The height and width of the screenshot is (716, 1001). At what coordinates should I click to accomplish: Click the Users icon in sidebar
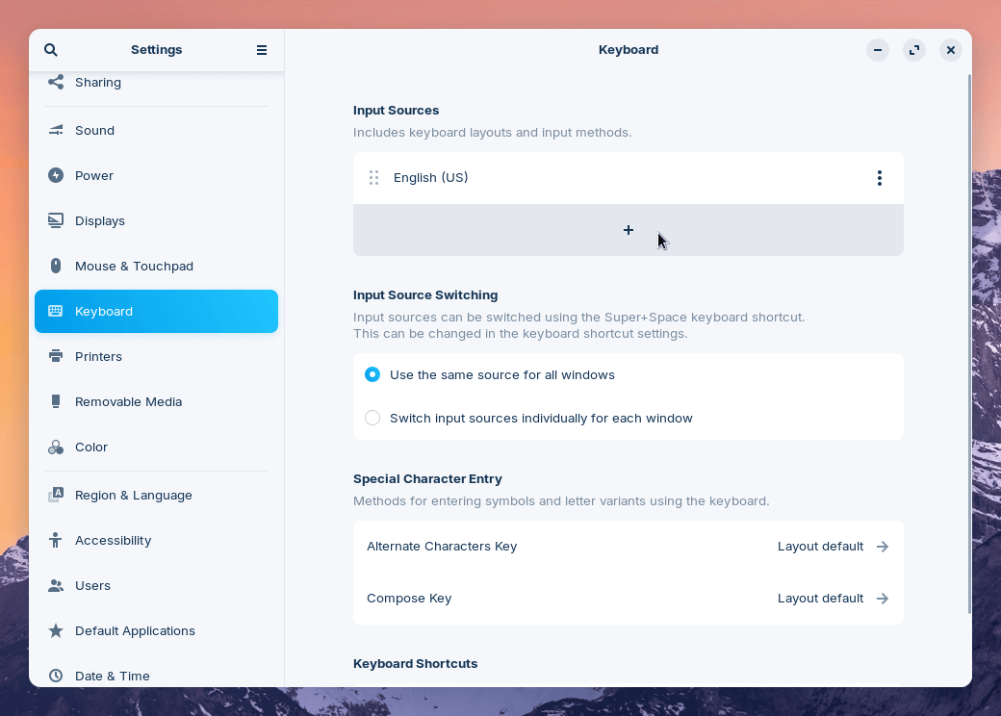(x=55, y=585)
